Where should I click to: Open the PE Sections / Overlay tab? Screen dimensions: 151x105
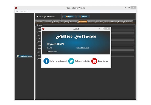(x=103, y=22)
